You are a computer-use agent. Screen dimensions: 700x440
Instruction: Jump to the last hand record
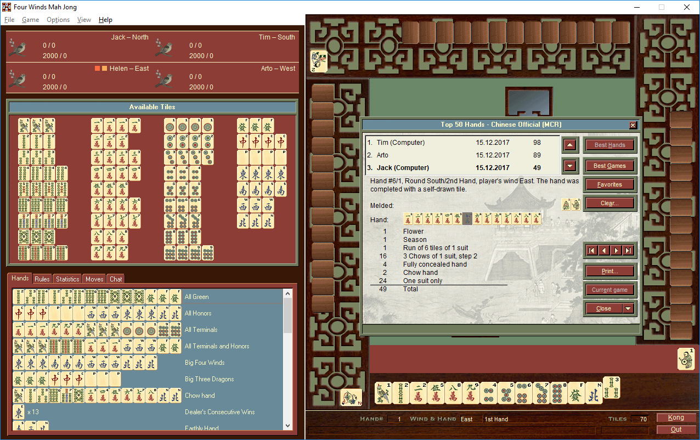pos(628,250)
